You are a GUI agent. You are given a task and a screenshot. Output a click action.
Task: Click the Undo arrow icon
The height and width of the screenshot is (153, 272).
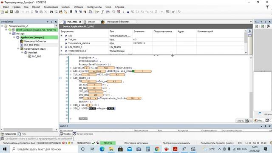point(23,12)
